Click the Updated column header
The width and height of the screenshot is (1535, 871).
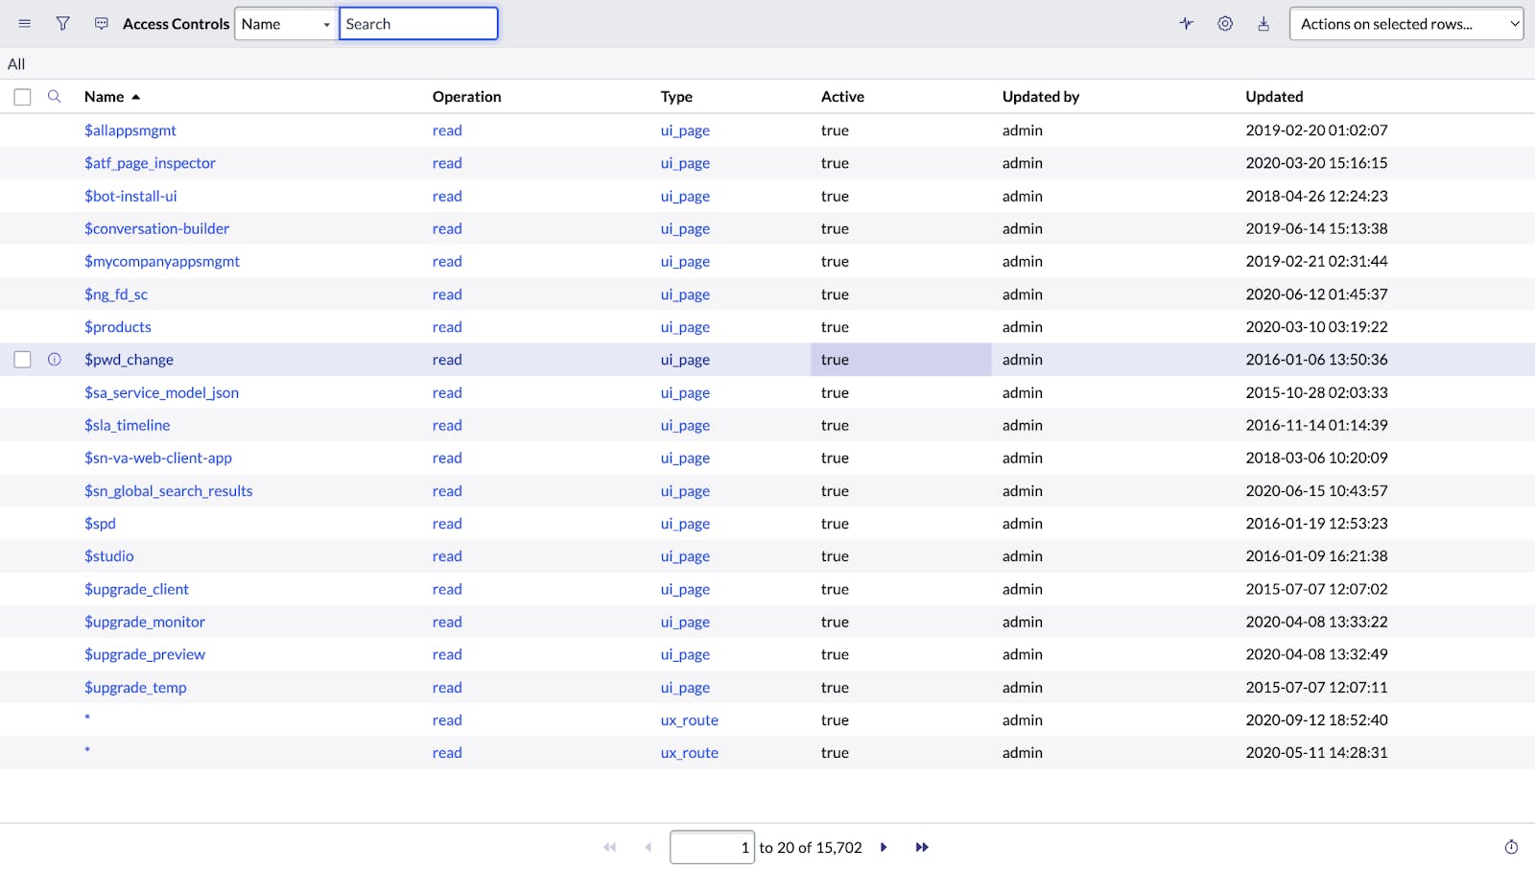pyautogui.click(x=1274, y=97)
